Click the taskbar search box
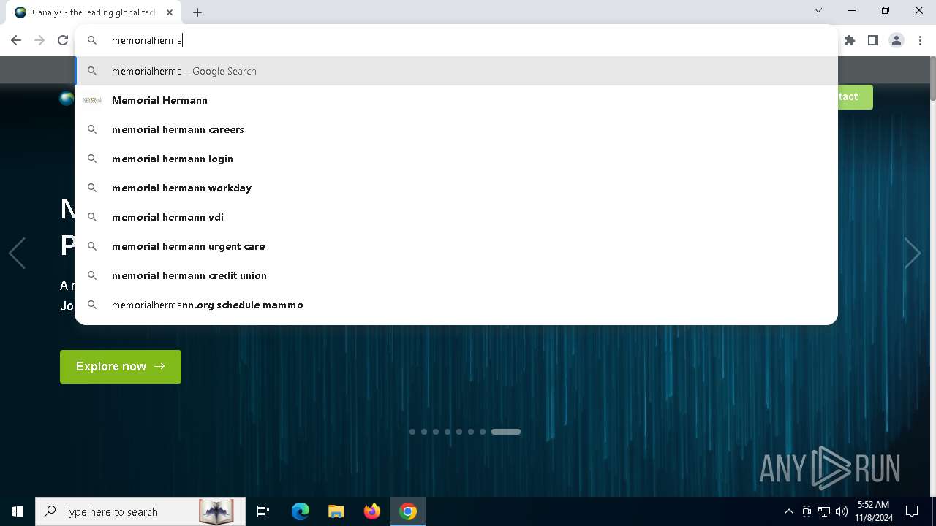The width and height of the screenshot is (936, 526). (141, 511)
